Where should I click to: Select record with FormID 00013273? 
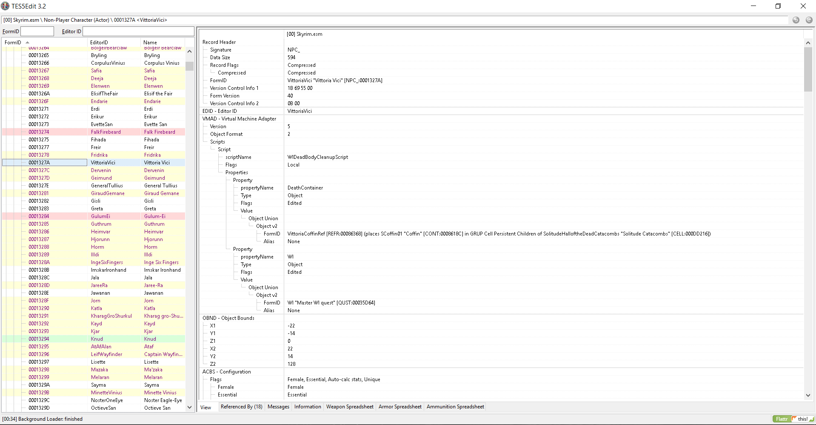39,124
